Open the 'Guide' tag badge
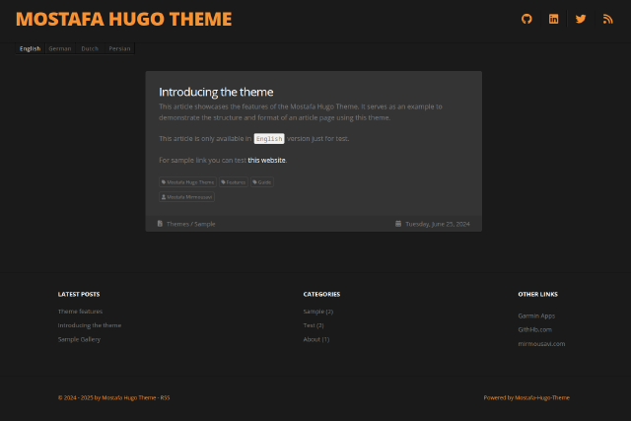This screenshot has height=421, width=631. (x=261, y=182)
